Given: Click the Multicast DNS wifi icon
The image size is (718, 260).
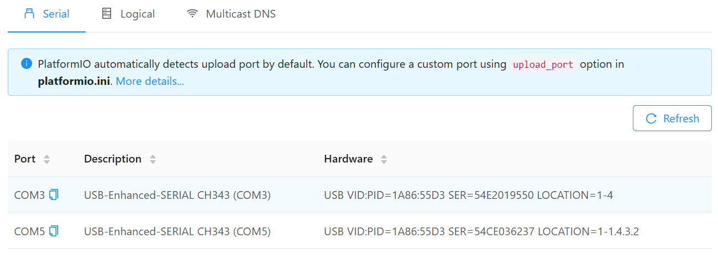Looking at the screenshot, I should tap(192, 14).
